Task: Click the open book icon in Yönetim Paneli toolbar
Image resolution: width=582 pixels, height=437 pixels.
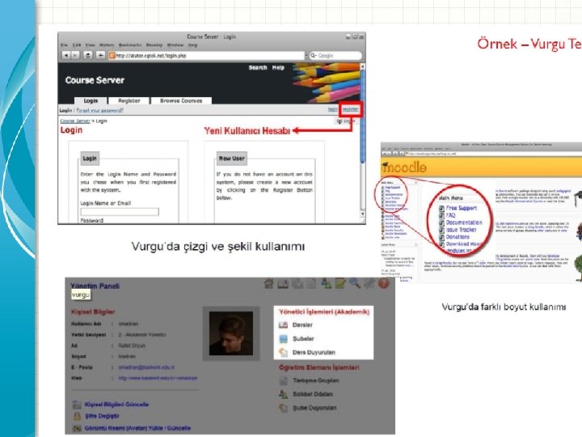Action: coord(283,284)
